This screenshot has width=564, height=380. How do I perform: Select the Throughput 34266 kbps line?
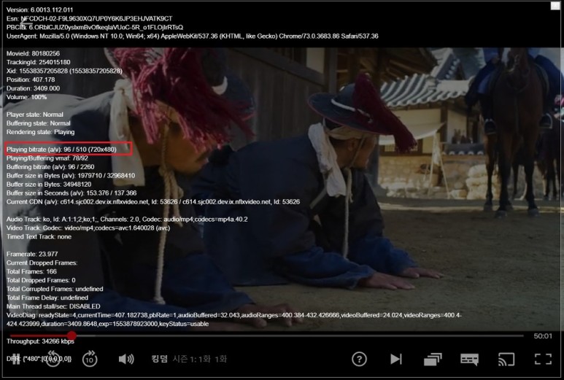click(40, 341)
